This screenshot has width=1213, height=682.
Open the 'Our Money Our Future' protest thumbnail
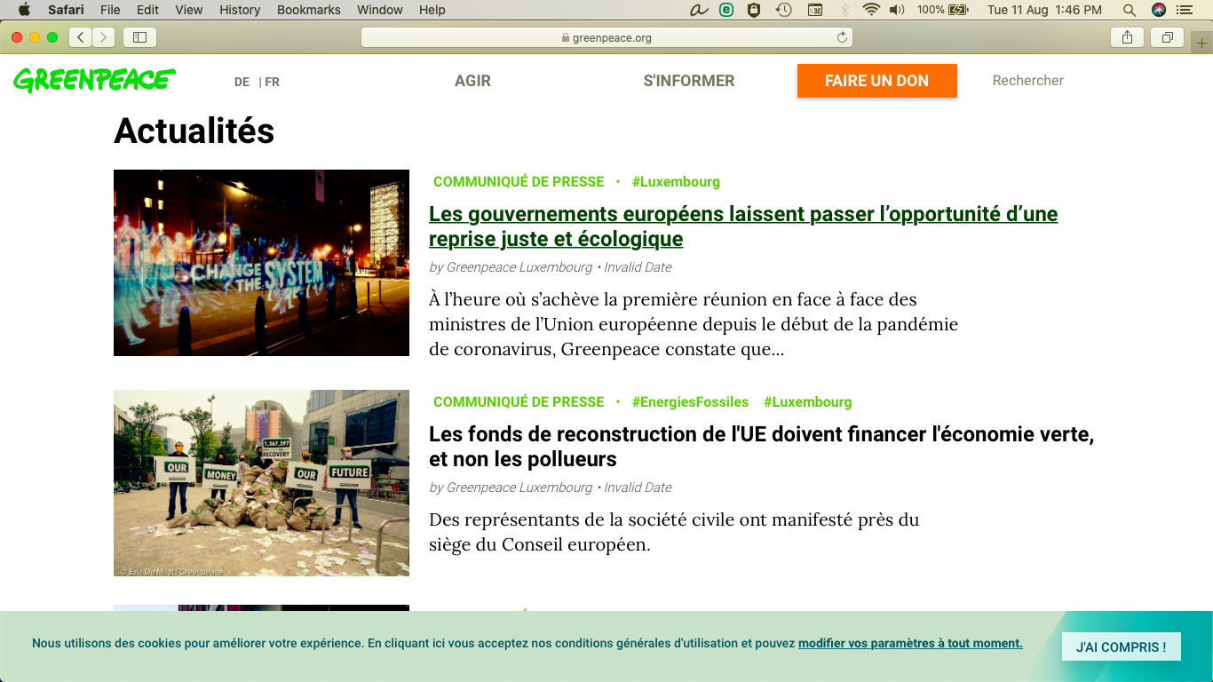(x=261, y=483)
